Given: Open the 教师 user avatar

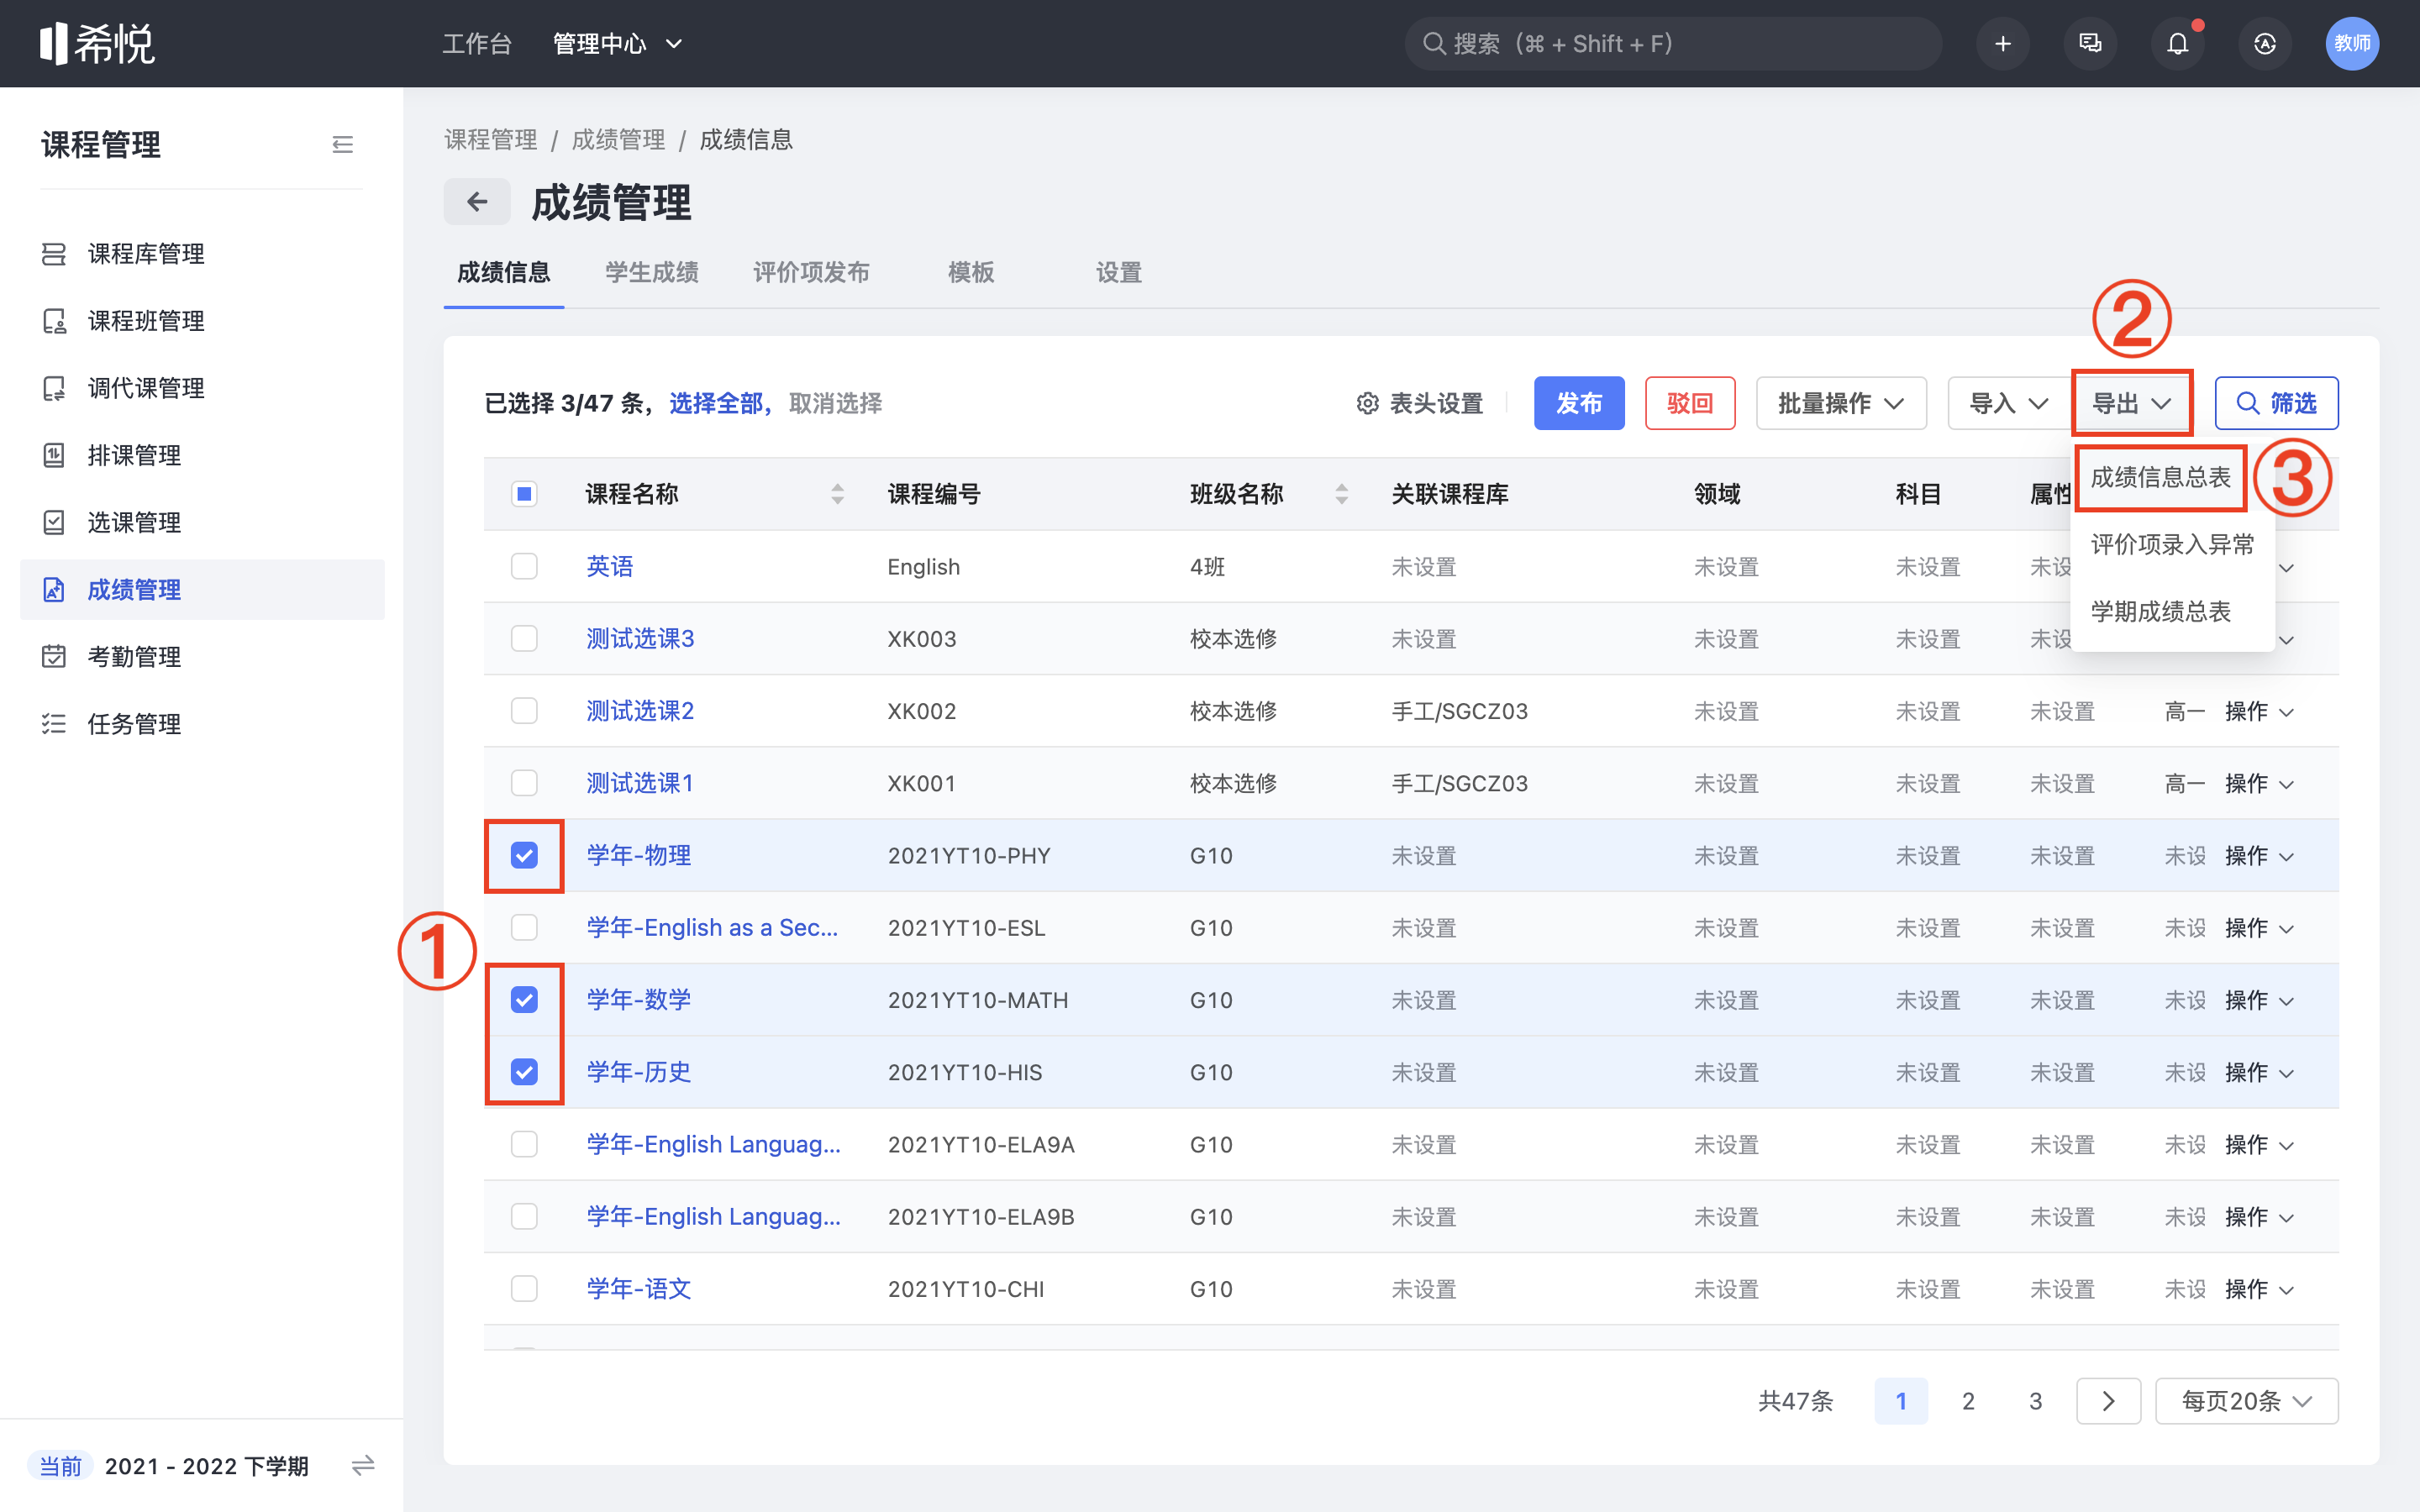Looking at the screenshot, I should click(x=2352, y=43).
